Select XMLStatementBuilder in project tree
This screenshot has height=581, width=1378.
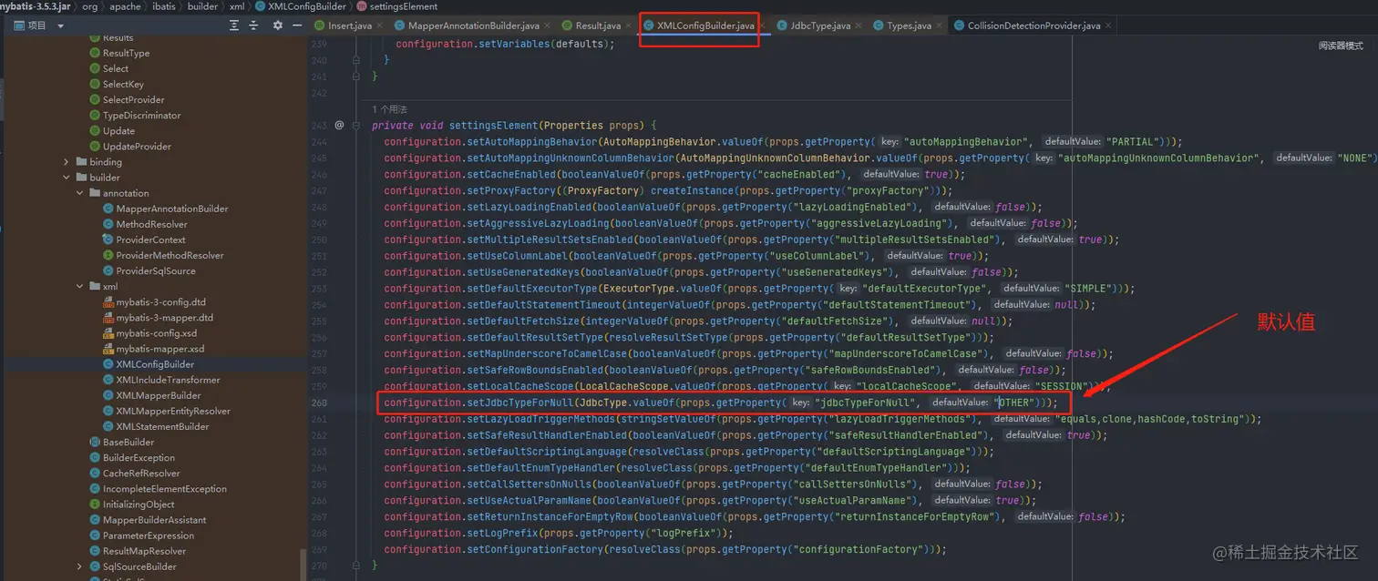[162, 426]
